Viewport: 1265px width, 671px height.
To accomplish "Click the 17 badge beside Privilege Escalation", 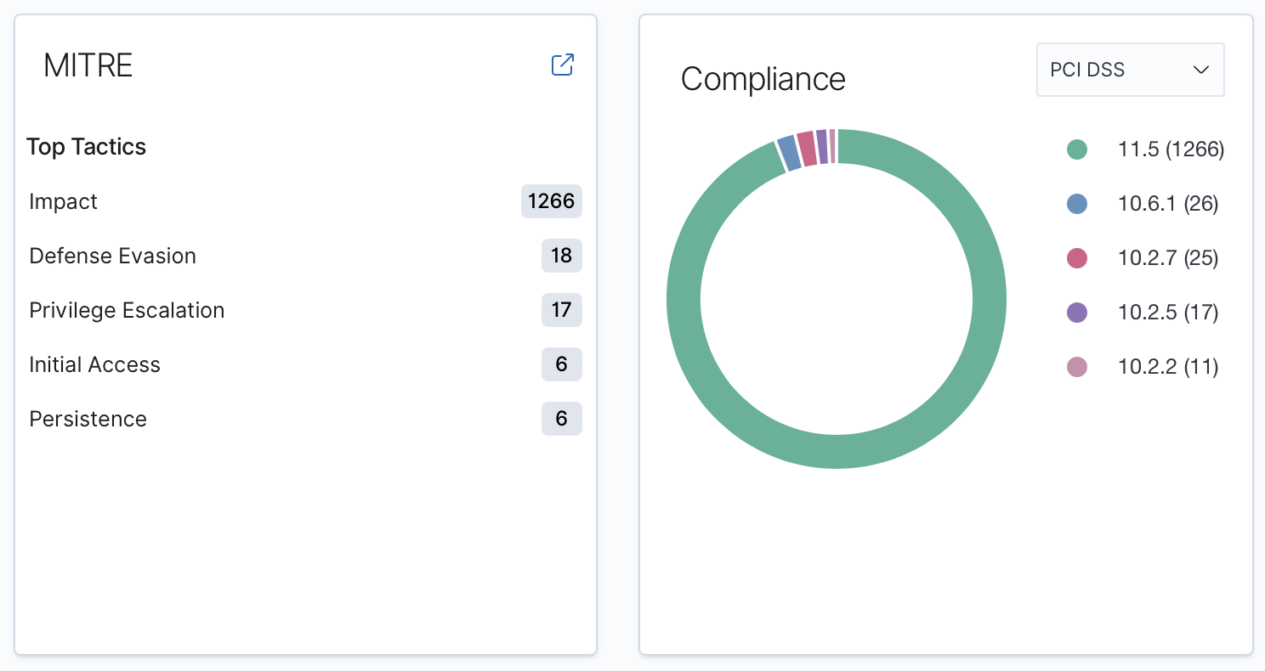I will click(x=561, y=310).
